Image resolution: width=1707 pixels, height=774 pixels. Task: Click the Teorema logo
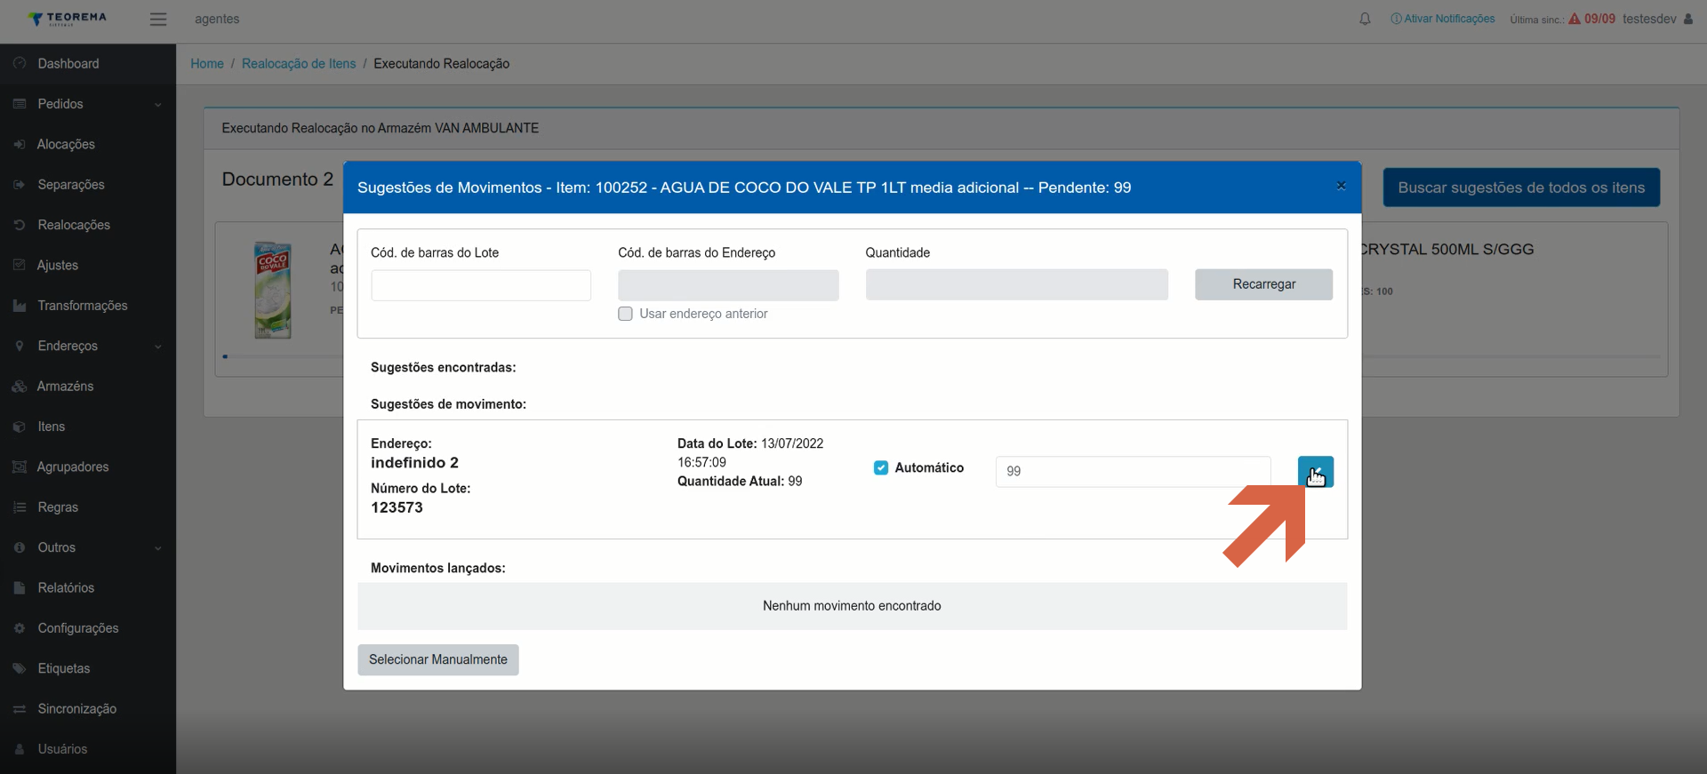[x=67, y=19]
